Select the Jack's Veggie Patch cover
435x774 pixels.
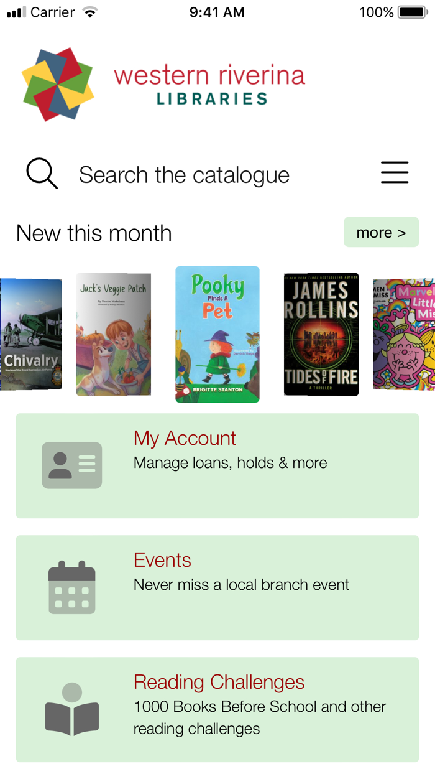point(114,334)
